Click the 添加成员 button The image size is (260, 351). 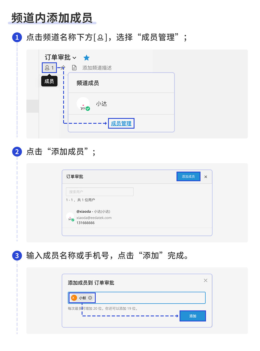(x=188, y=177)
